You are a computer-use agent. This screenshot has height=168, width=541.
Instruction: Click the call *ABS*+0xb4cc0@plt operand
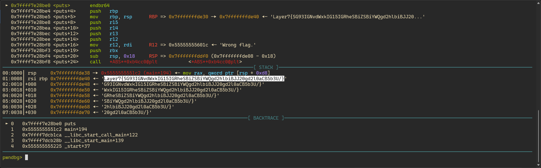click(x=134, y=62)
